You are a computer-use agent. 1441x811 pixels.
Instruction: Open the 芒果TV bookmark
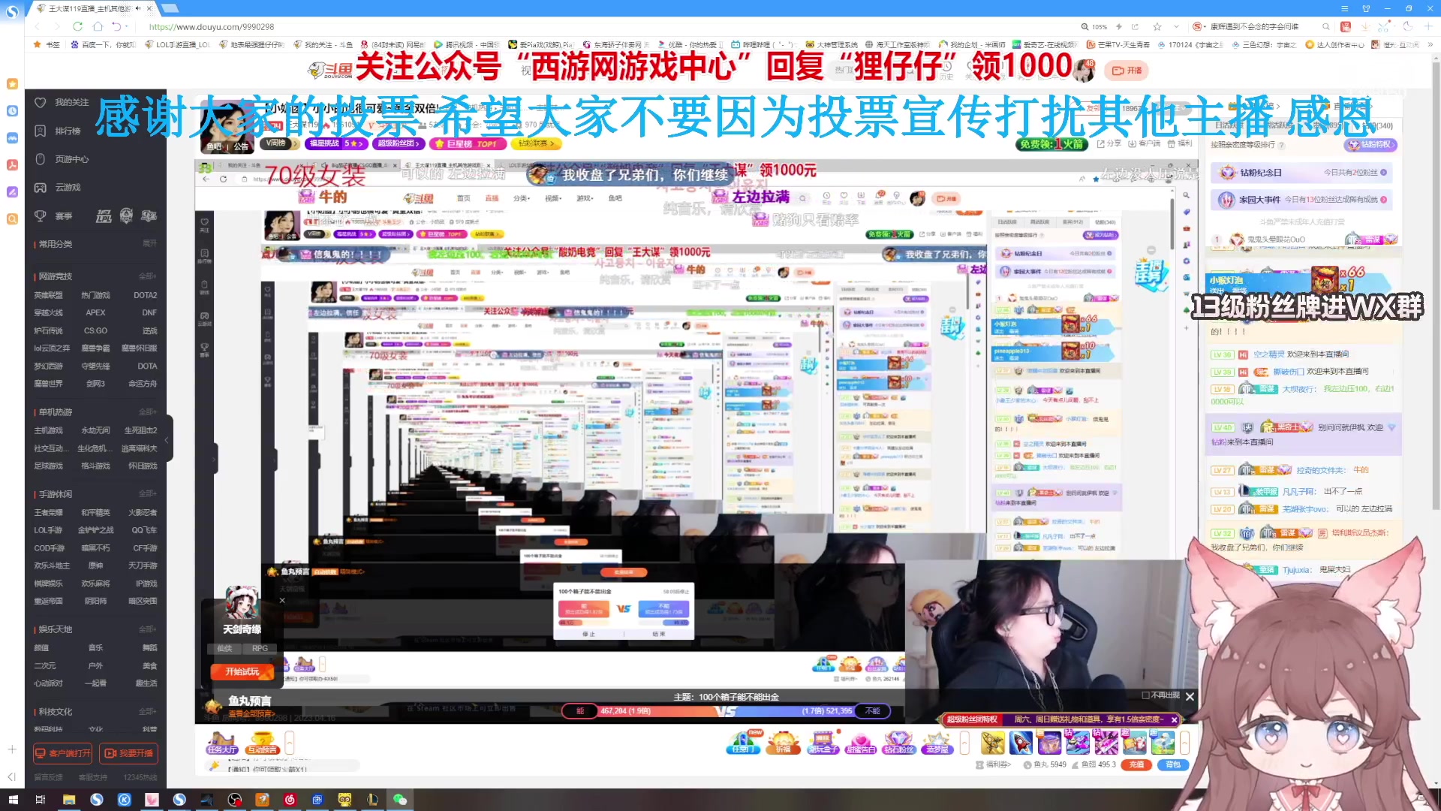tap(1118, 44)
